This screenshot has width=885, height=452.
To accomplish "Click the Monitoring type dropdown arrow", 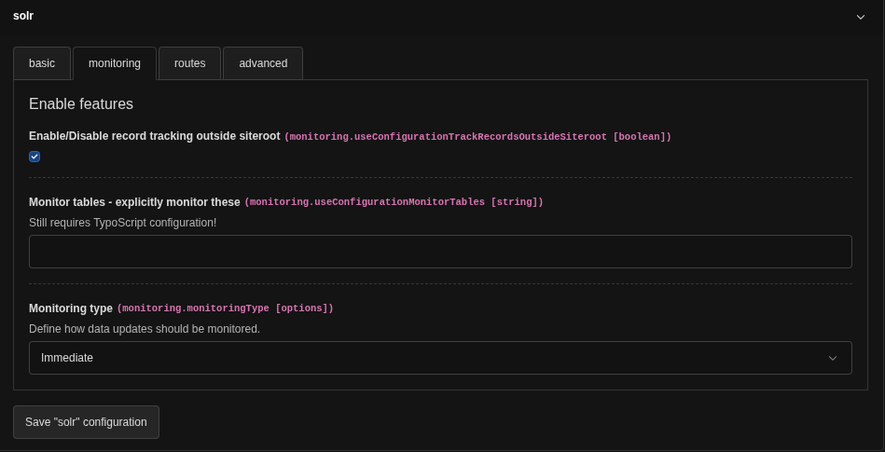I will [833, 358].
